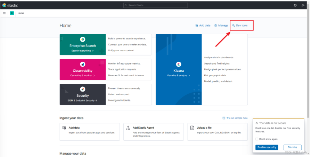Image resolution: width=311 pixels, height=157 pixels.
Task: Click the sample data table icon
Action: click(x=224, y=118)
